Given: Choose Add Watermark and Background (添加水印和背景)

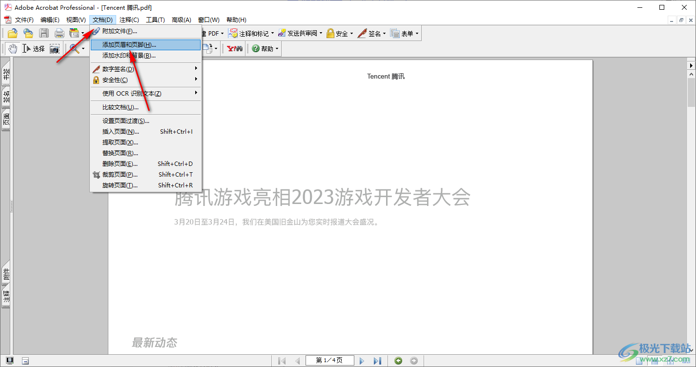Looking at the screenshot, I should click(x=145, y=56).
